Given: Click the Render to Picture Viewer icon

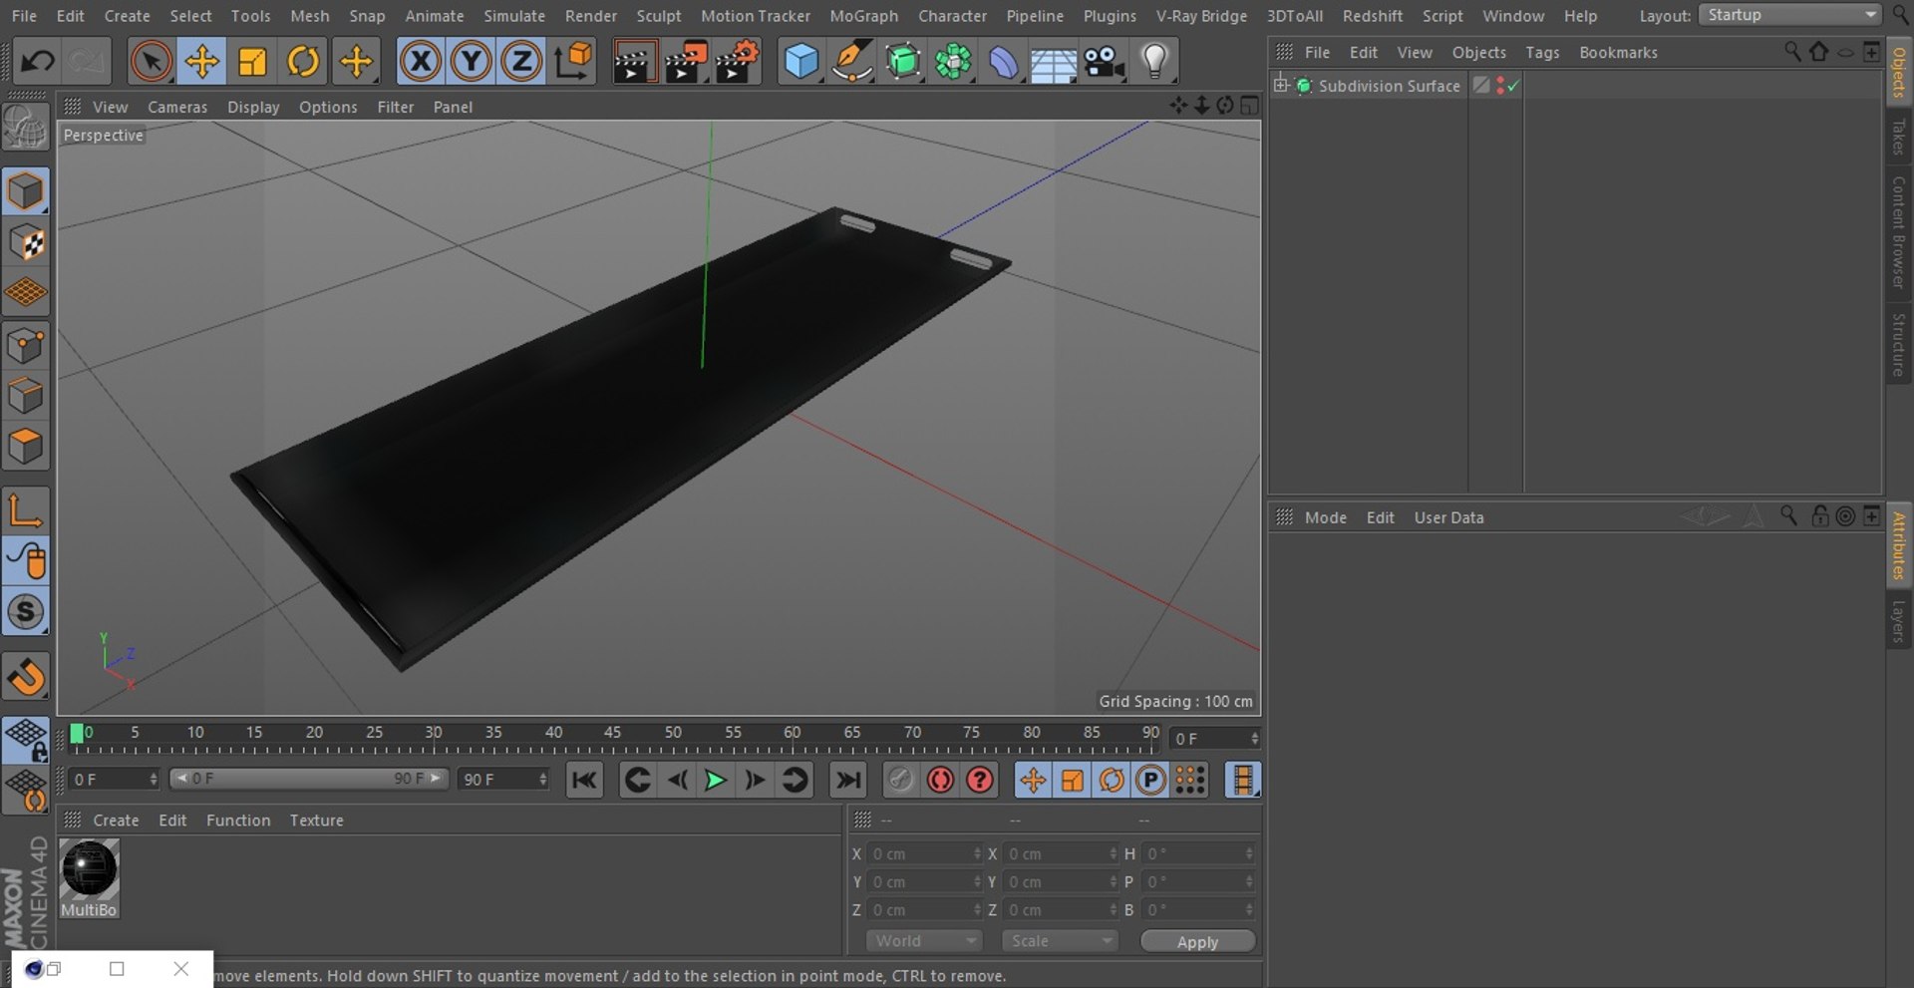Looking at the screenshot, I should [686, 62].
